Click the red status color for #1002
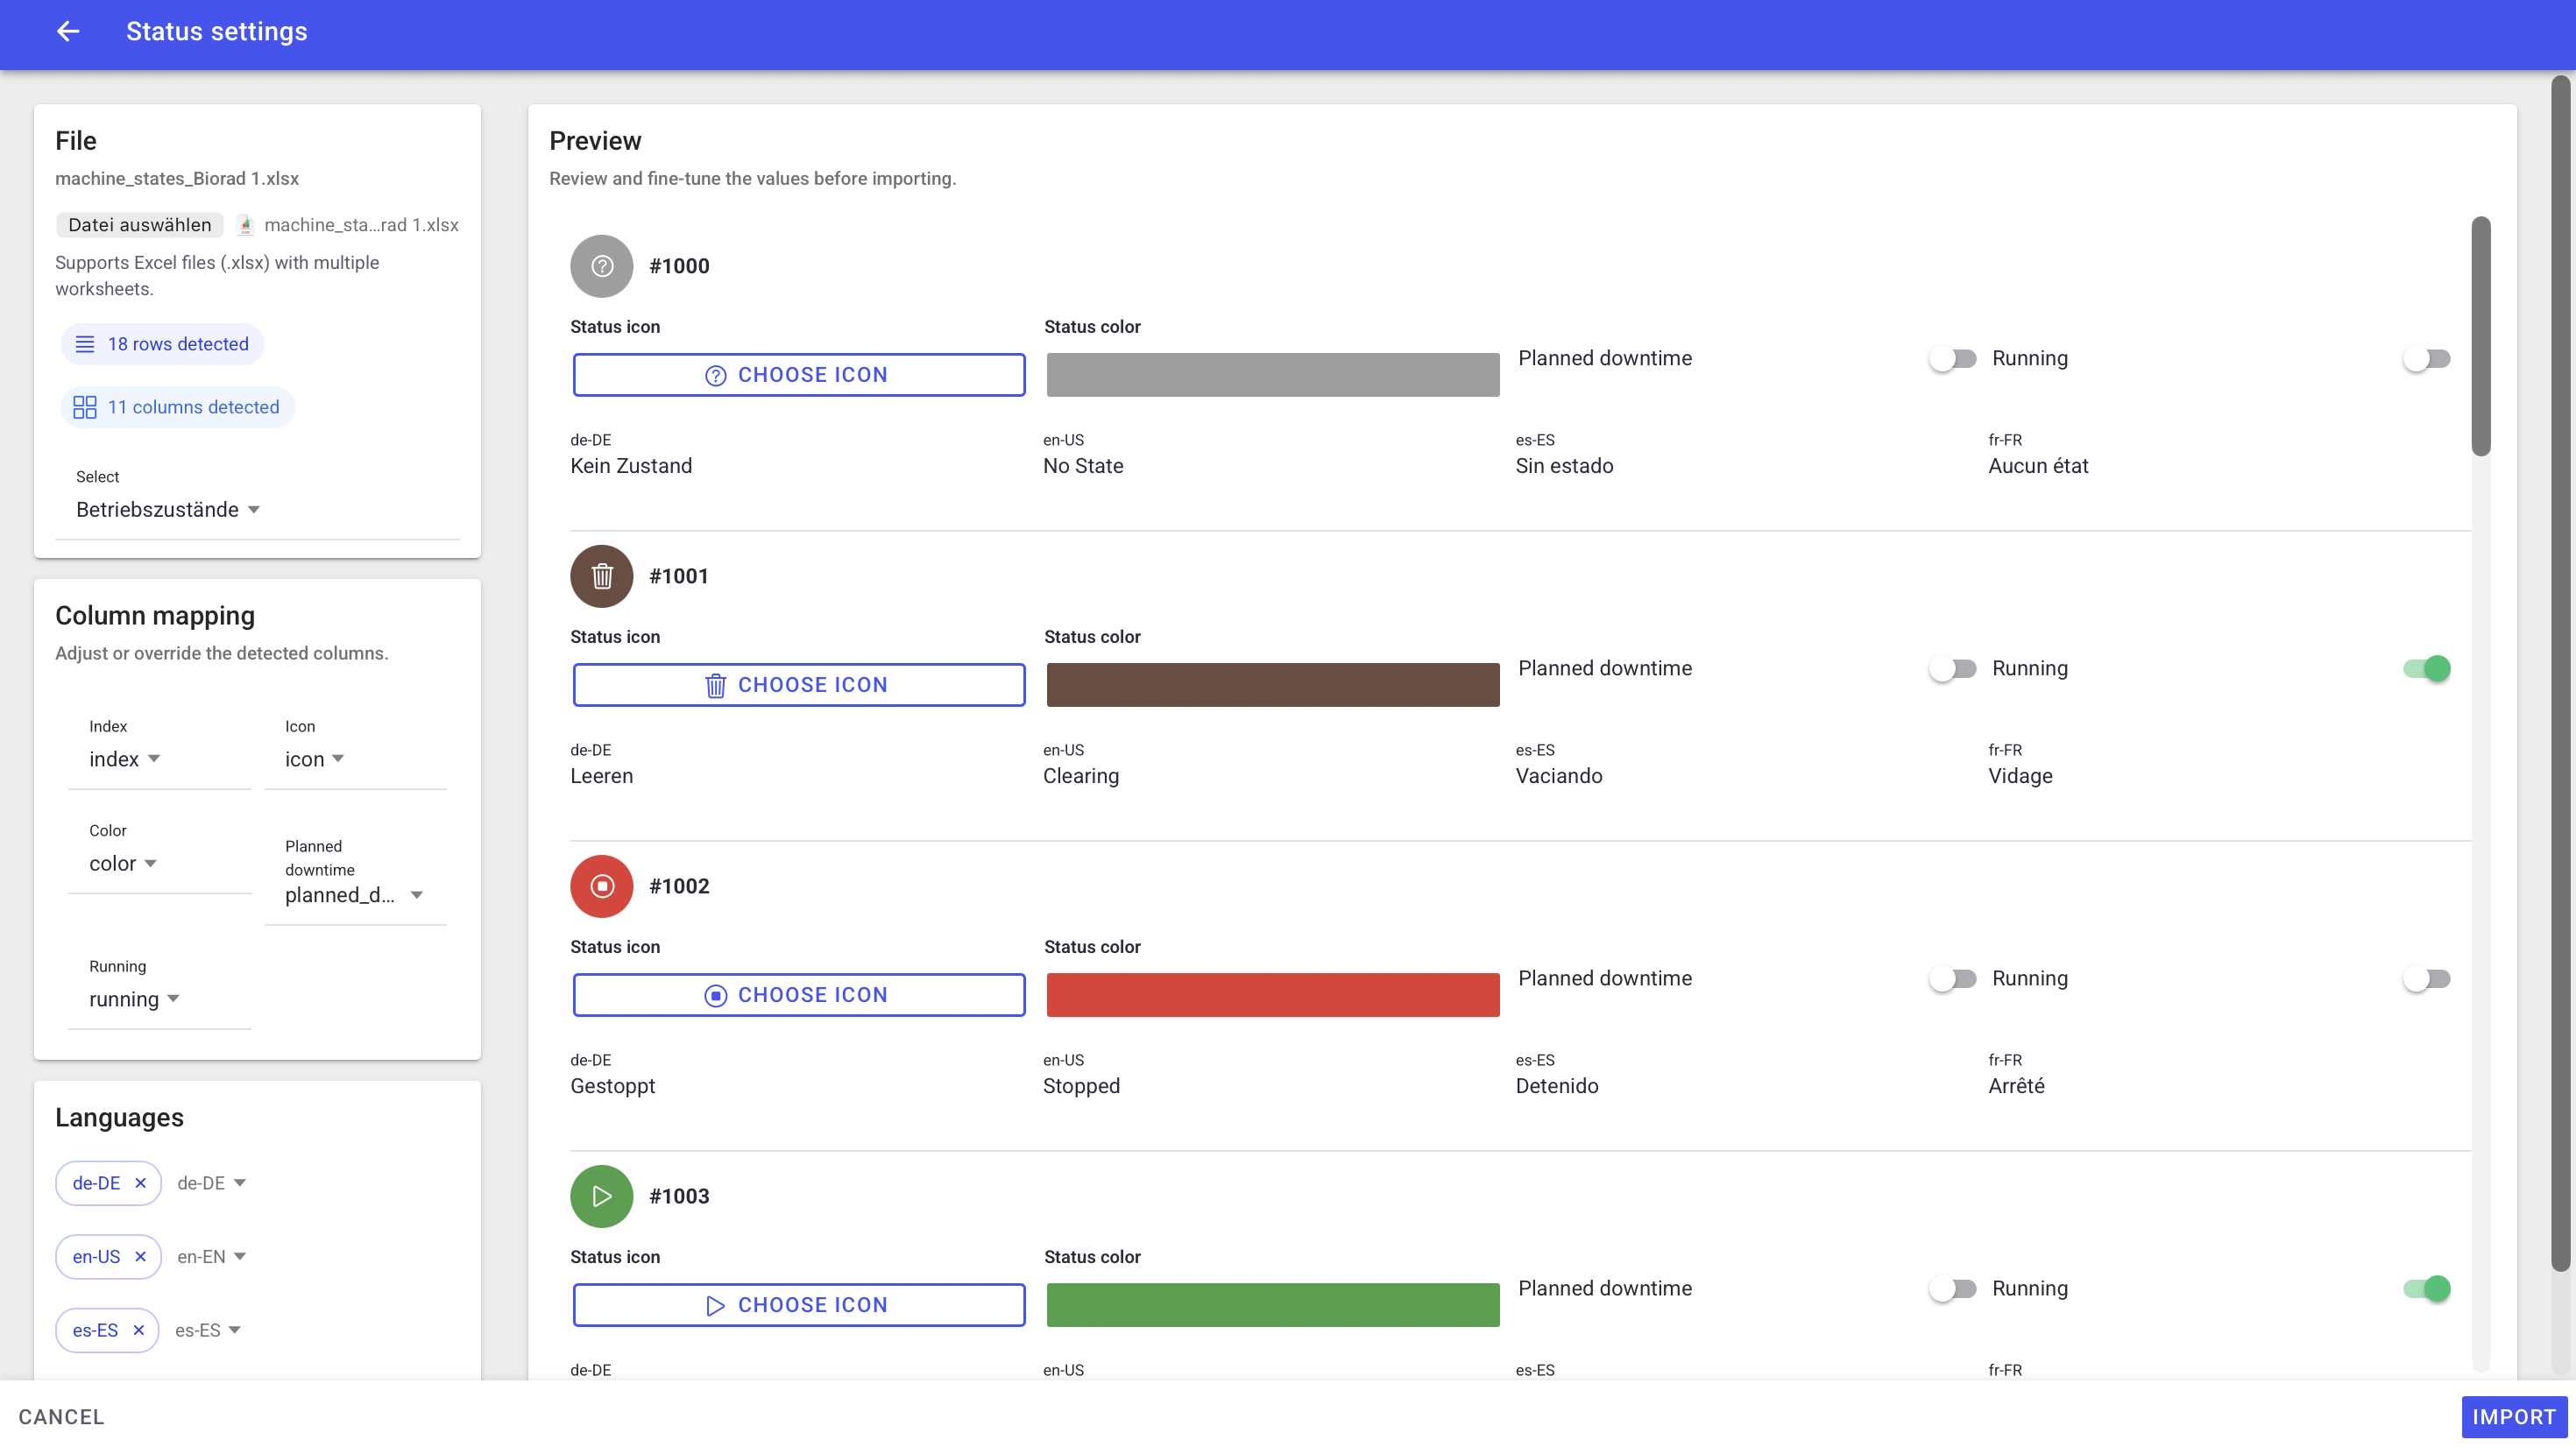This screenshot has height=1454, width=2576. click(x=1272, y=995)
